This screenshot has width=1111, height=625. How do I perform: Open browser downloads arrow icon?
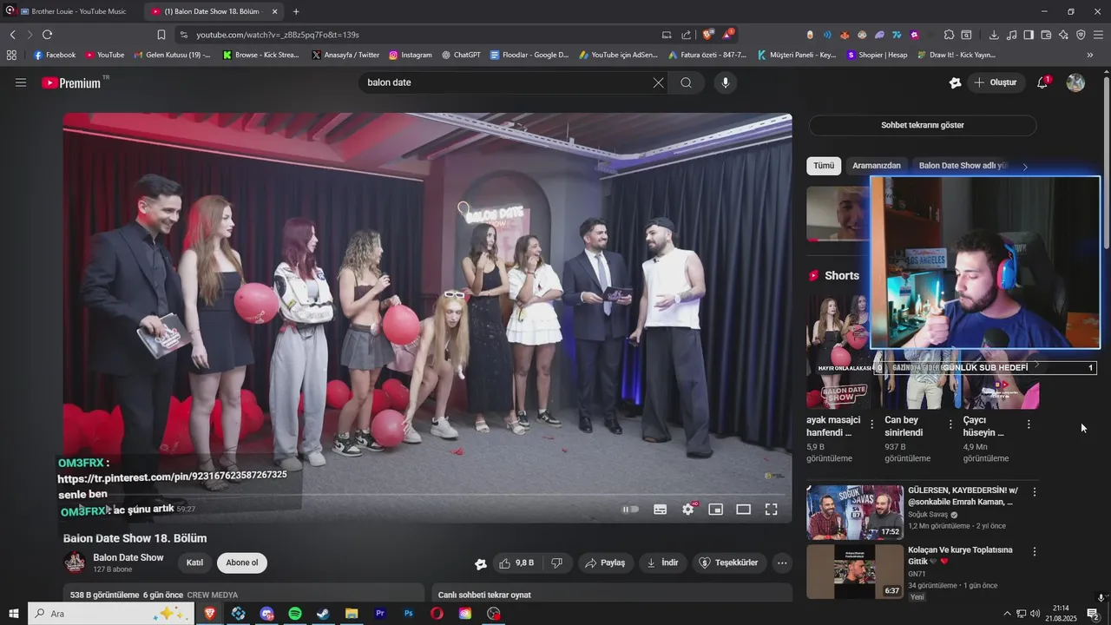tap(994, 35)
